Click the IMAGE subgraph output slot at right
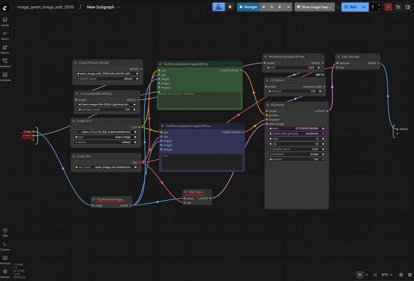The width and height of the screenshot is (414, 281). (x=397, y=129)
